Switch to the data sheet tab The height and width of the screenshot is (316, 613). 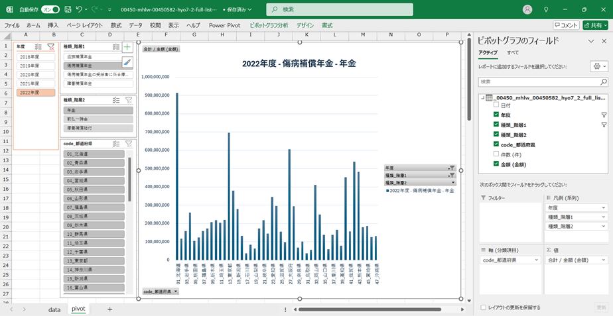coord(54,309)
